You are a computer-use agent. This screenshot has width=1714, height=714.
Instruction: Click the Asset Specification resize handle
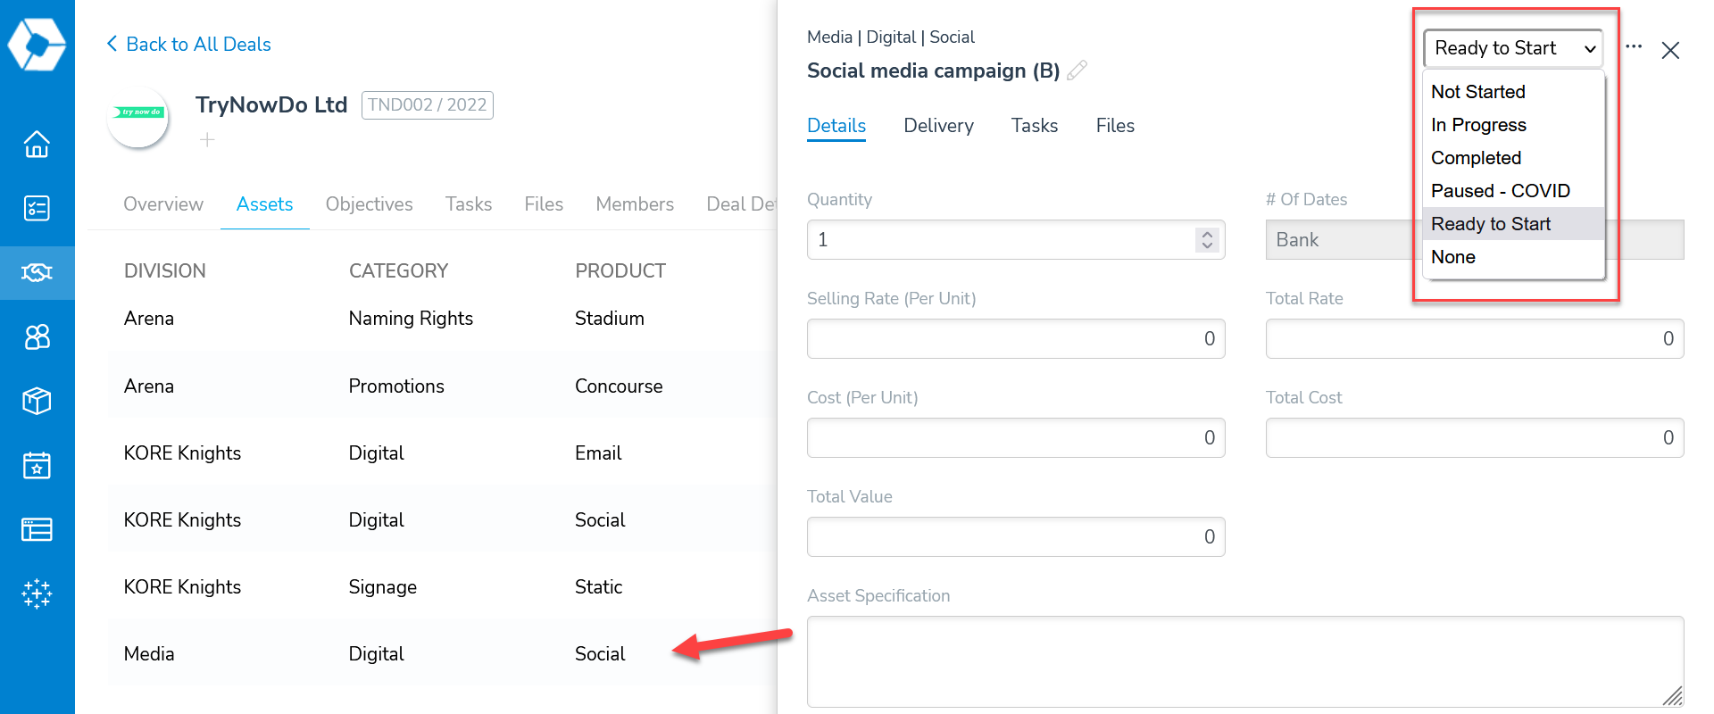tap(1673, 696)
